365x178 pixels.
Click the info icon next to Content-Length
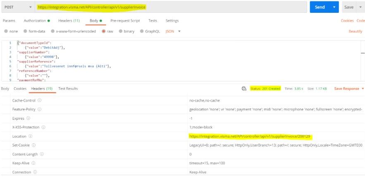[42, 154]
